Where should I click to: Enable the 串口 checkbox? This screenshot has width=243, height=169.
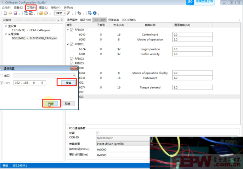[1, 76]
